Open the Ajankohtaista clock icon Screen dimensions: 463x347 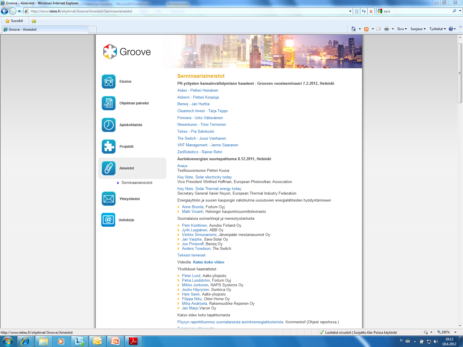pos(109,125)
